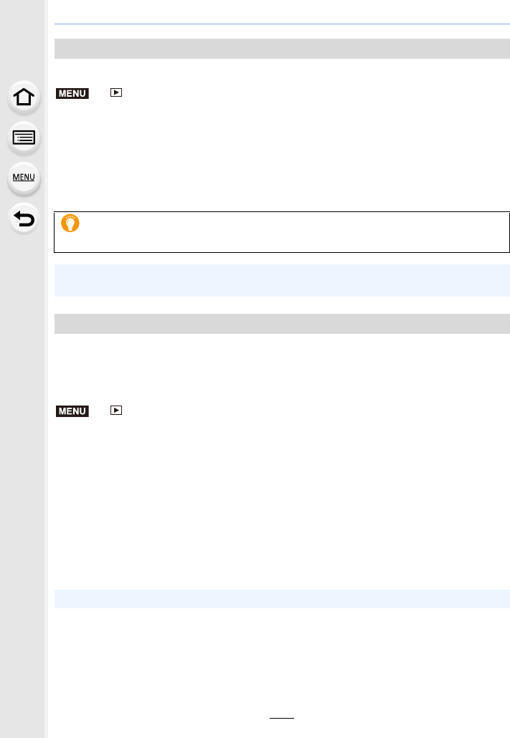Select the second gray section header bar
Viewport: 510px width, 738px height.
tap(282, 324)
